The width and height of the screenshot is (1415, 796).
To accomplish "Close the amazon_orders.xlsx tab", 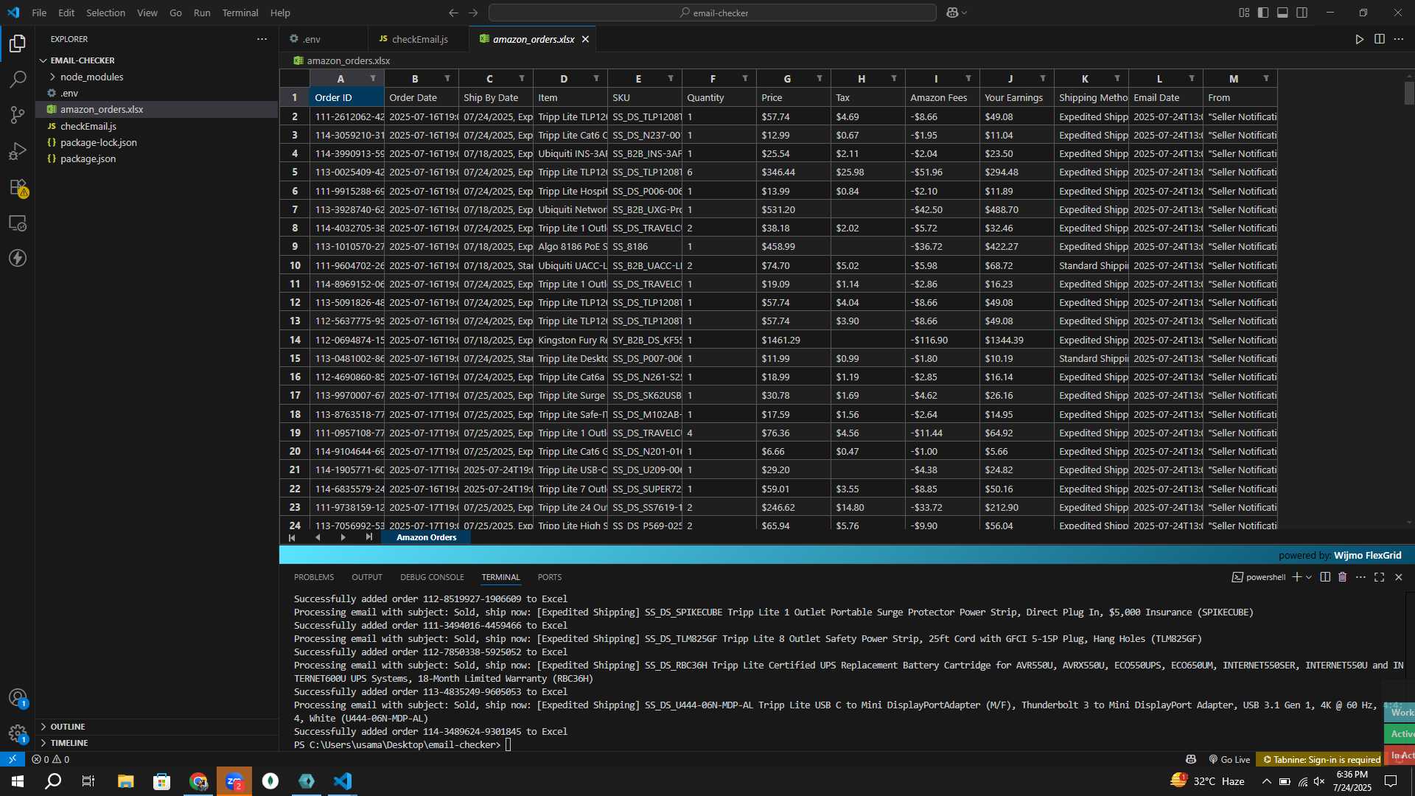I will 585,39.
